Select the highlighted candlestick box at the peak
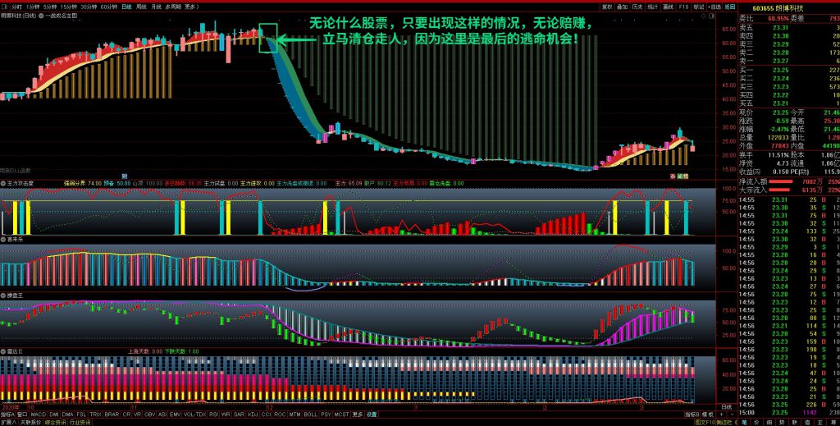Screen dimensions: 840x426 [x=267, y=38]
